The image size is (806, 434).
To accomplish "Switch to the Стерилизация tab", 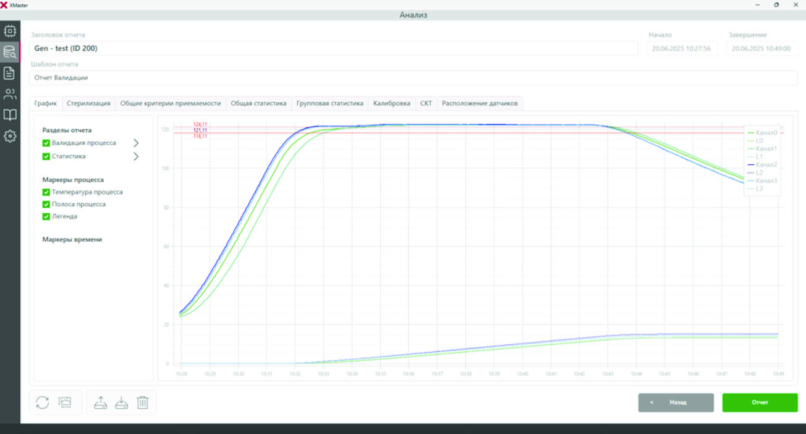I will coord(88,103).
